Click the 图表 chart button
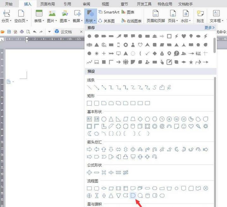Screen dimensions: 227x207 [x=128, y=12]
